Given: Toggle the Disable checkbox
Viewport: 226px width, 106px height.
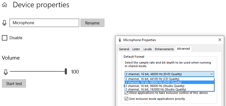Looking at the screenshot, I should (5, 38).
